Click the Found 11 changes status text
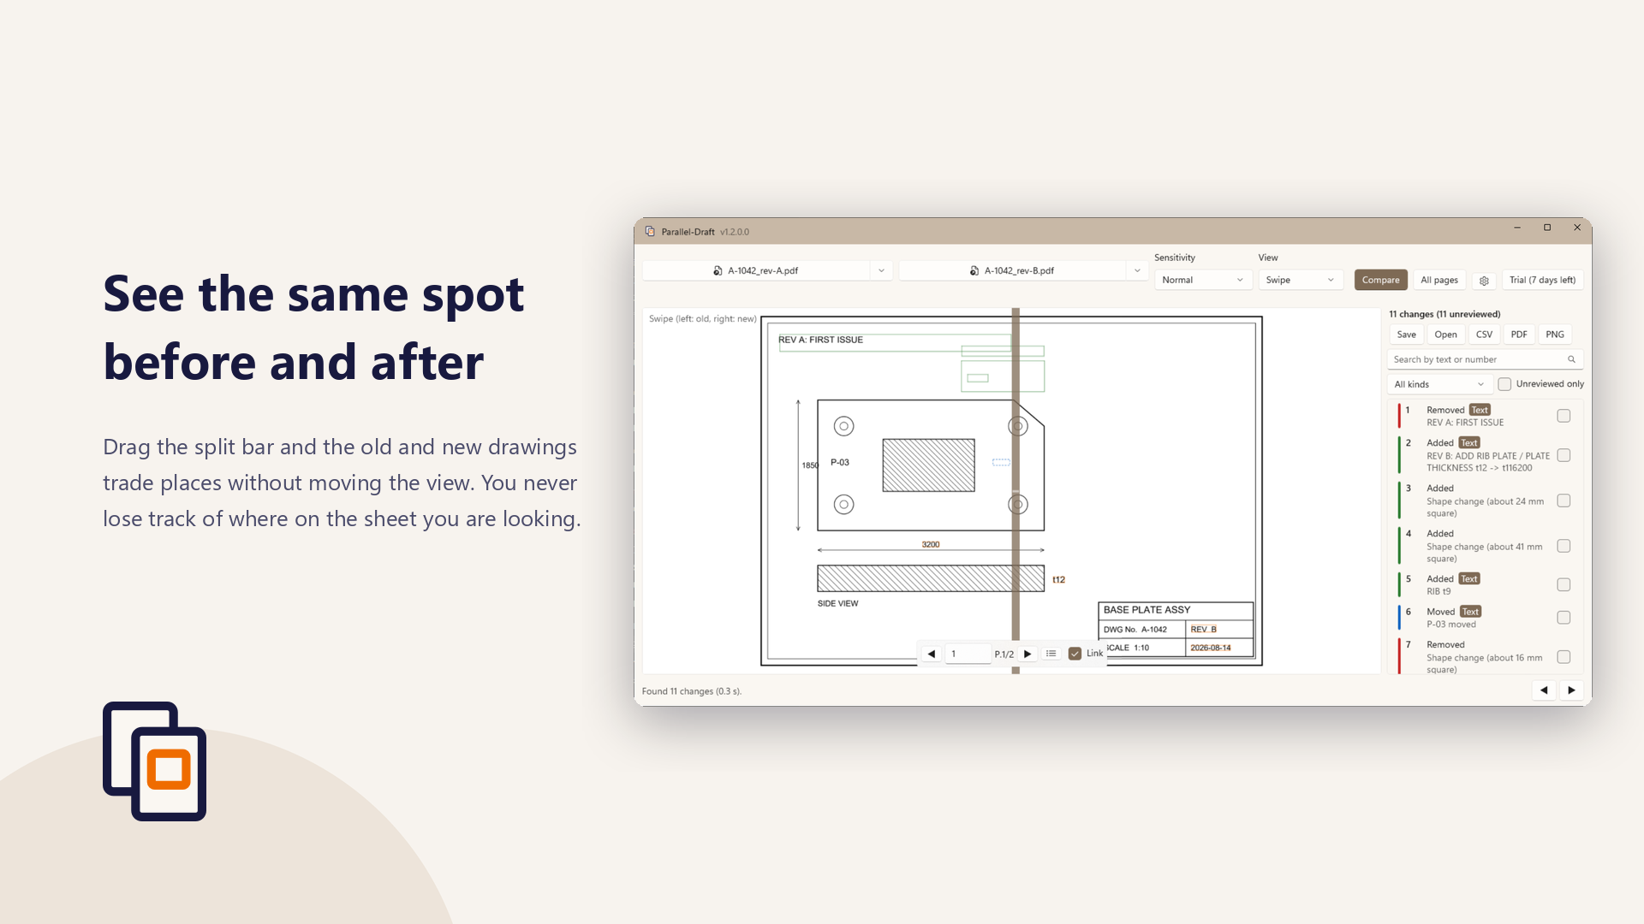This screenshot has width=1644, height=924. pyautogui.click(x=692, y=691)
